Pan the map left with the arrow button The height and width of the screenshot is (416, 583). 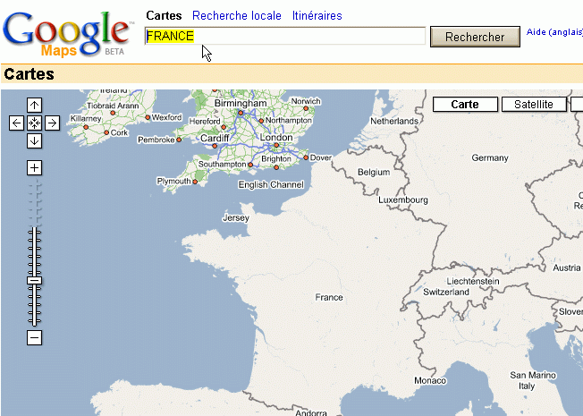(x=16, y=123)
